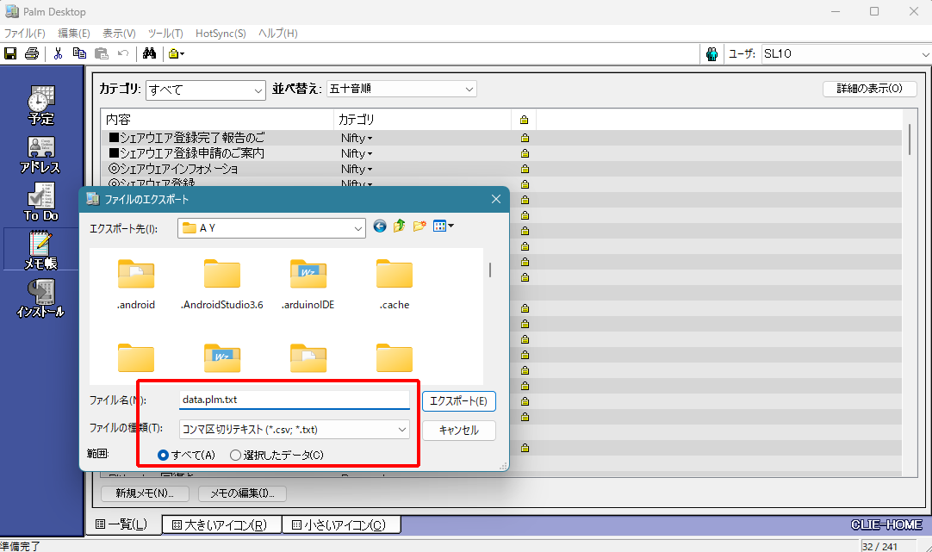Open the lock privacy toolbar dropdown
Image resolution: width=932 pixels, height=552 pixels.
(x=177, y=53)
